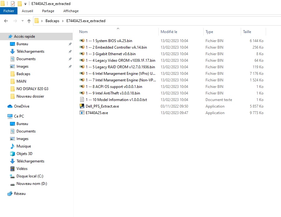This screenshot has height=217, width=281.
Task: Sort by the Modifié le column
Action: click(x=169, y=32)
